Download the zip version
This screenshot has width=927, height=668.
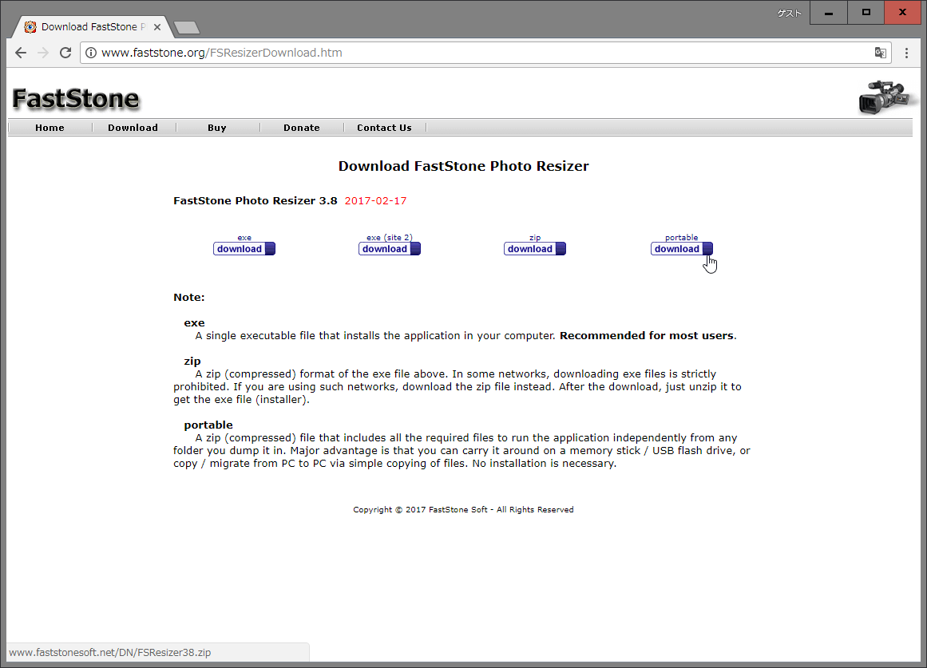(x=534, y=249)
